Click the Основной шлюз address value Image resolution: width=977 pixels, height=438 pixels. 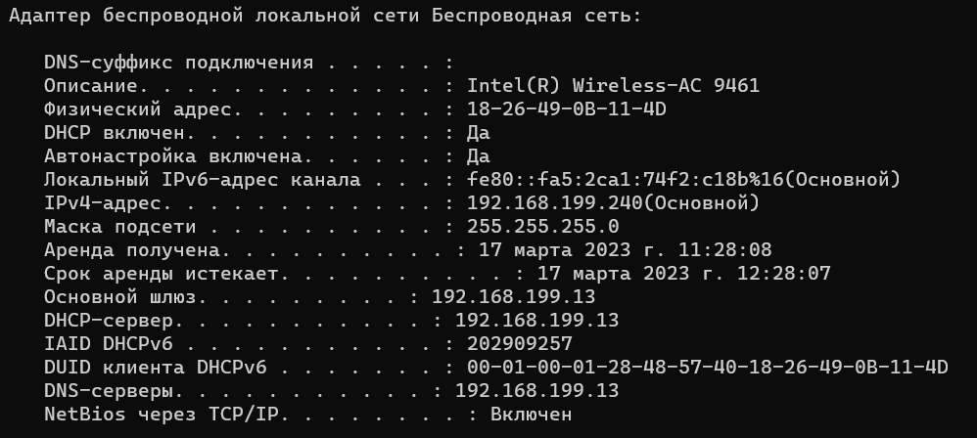click(x=513, y=297)
